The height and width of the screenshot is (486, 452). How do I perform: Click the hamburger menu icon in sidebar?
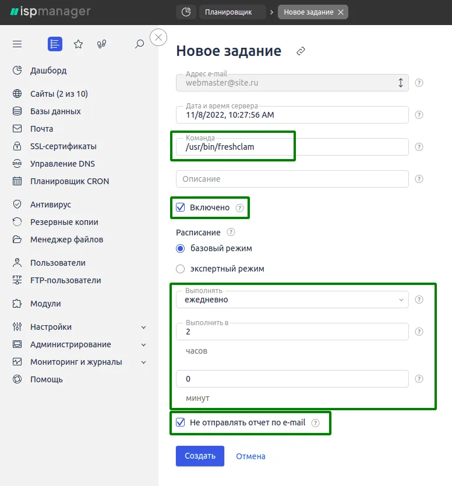point(17,44)
